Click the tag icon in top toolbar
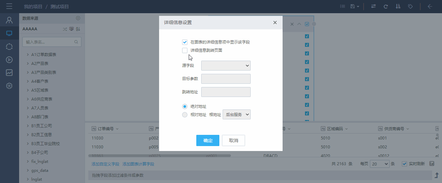Viewport: 442px width, 183px height. 410,6
